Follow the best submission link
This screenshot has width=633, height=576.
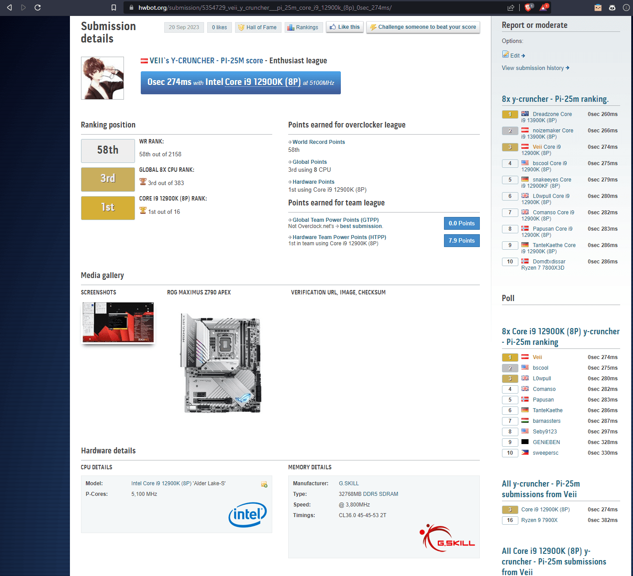tap(361, 226)
